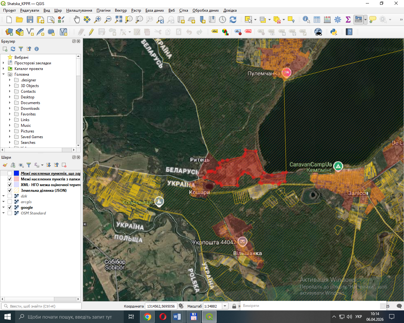Uncheck the google layer checkbox
Screen dimensions: 404x323
pyautogui.click(x=10, y=208)
